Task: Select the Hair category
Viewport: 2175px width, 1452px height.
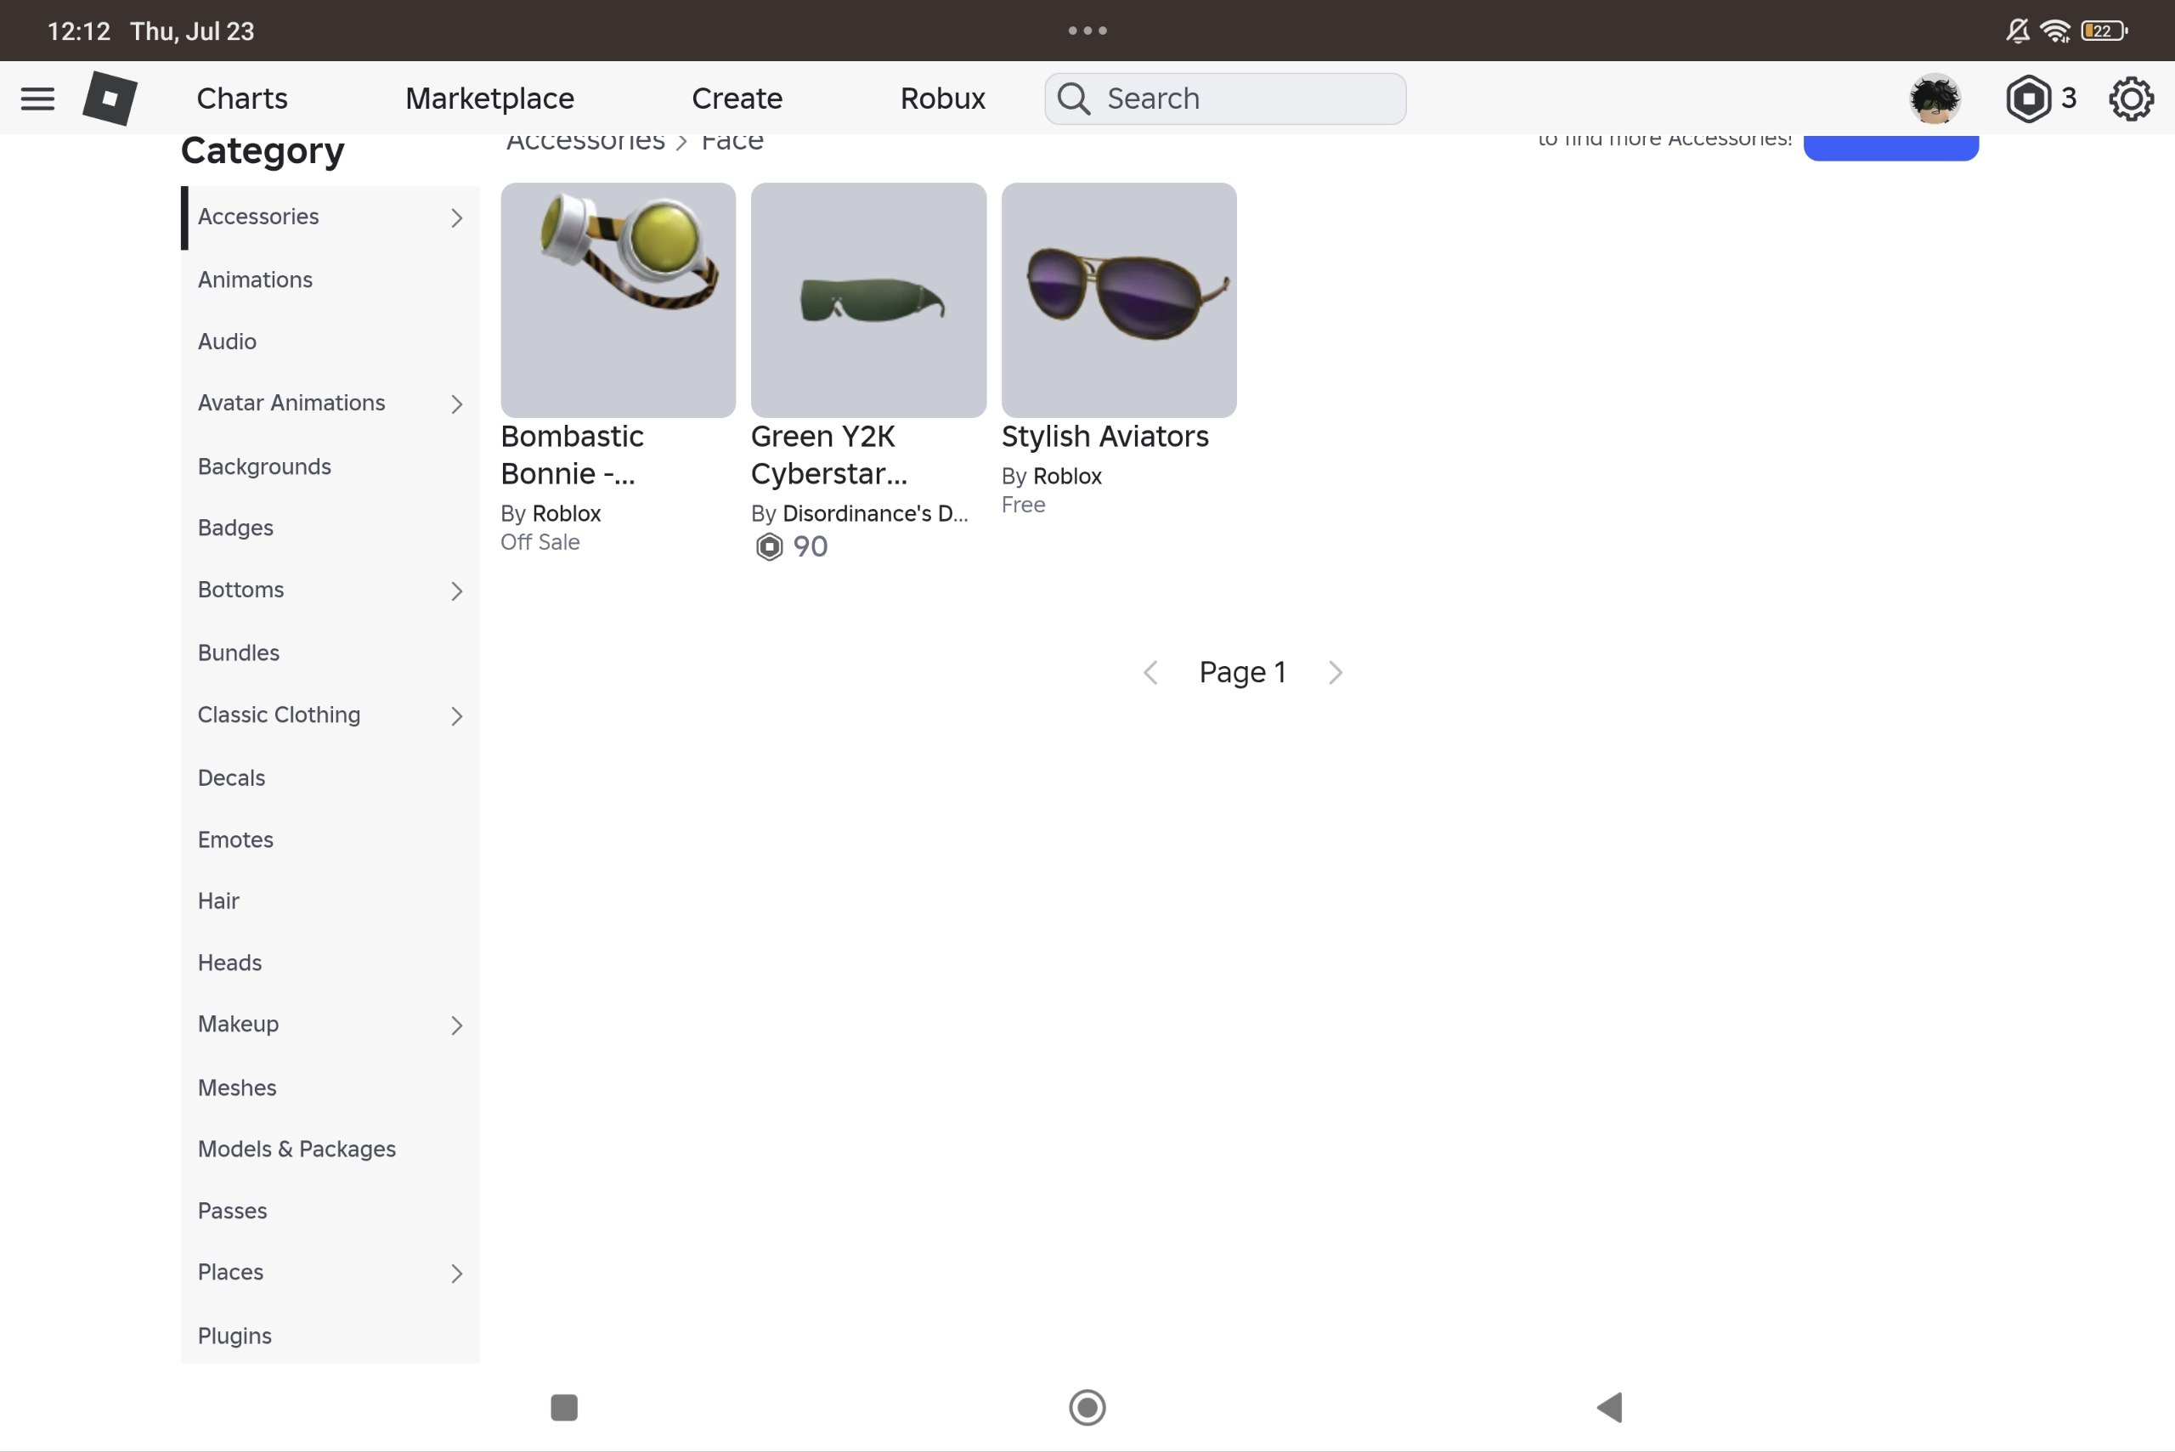Action: point(330,901)
